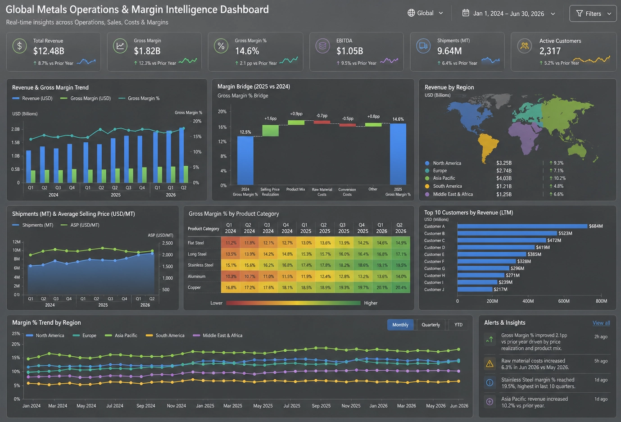Viewport: 621px width, 422px height.
Task: Click the 2025 Gross Margin % bridge bar
Action: (x=398, y=154)
